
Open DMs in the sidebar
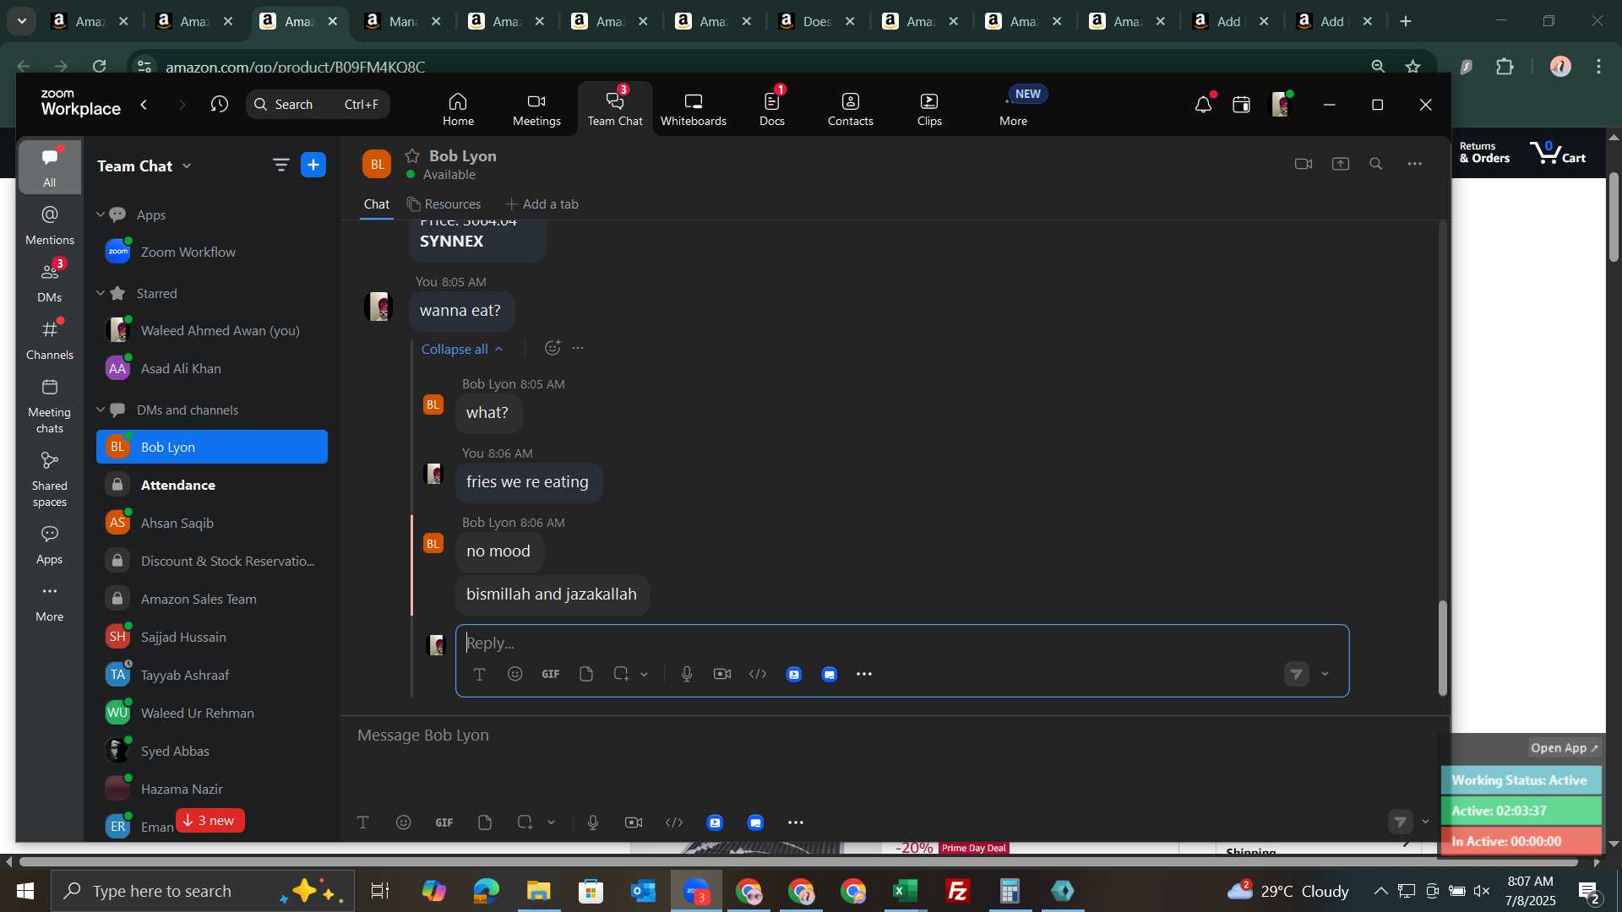(50, 282)
